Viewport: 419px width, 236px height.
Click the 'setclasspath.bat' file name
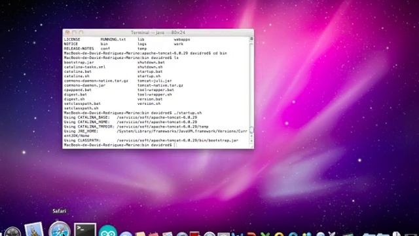(x=82, y=104)
